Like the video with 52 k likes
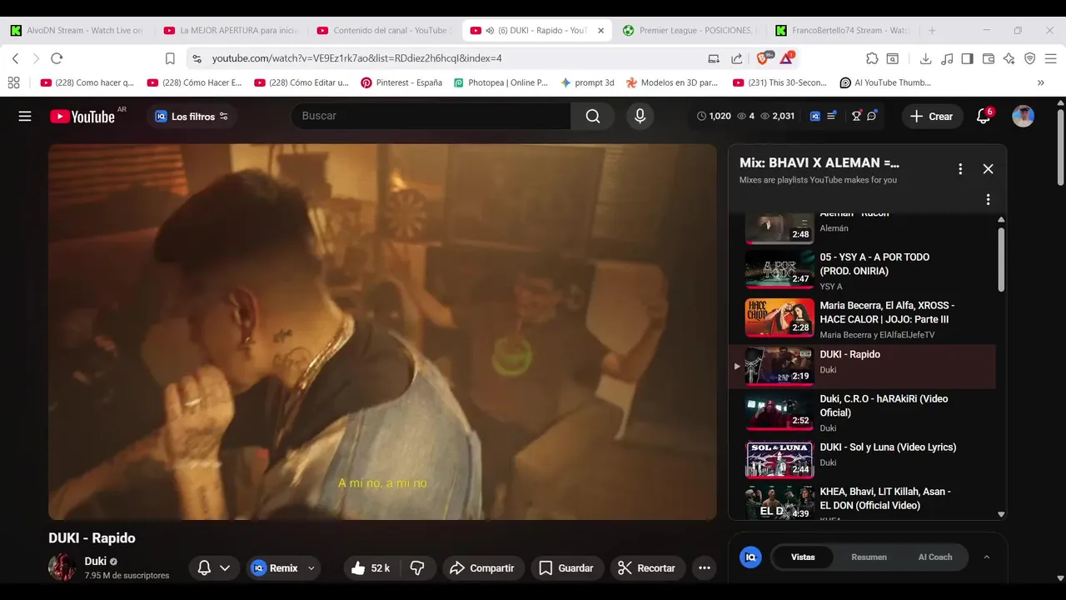This screenshot has height=600, width=1066. tap(371, 568)
